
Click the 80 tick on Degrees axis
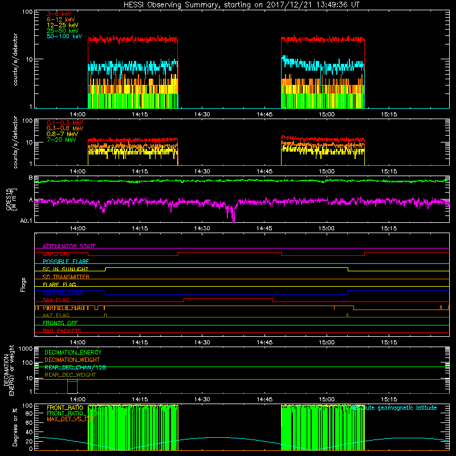(x=29, y=413)
